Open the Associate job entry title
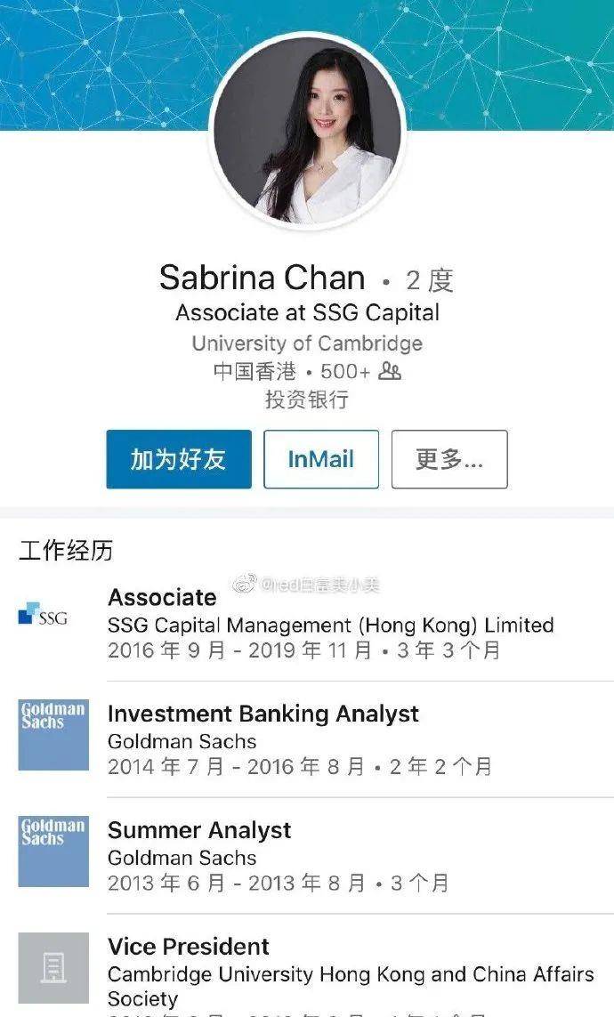The height and width of the screenshot is (1017, 614). (x=162, y=597)
